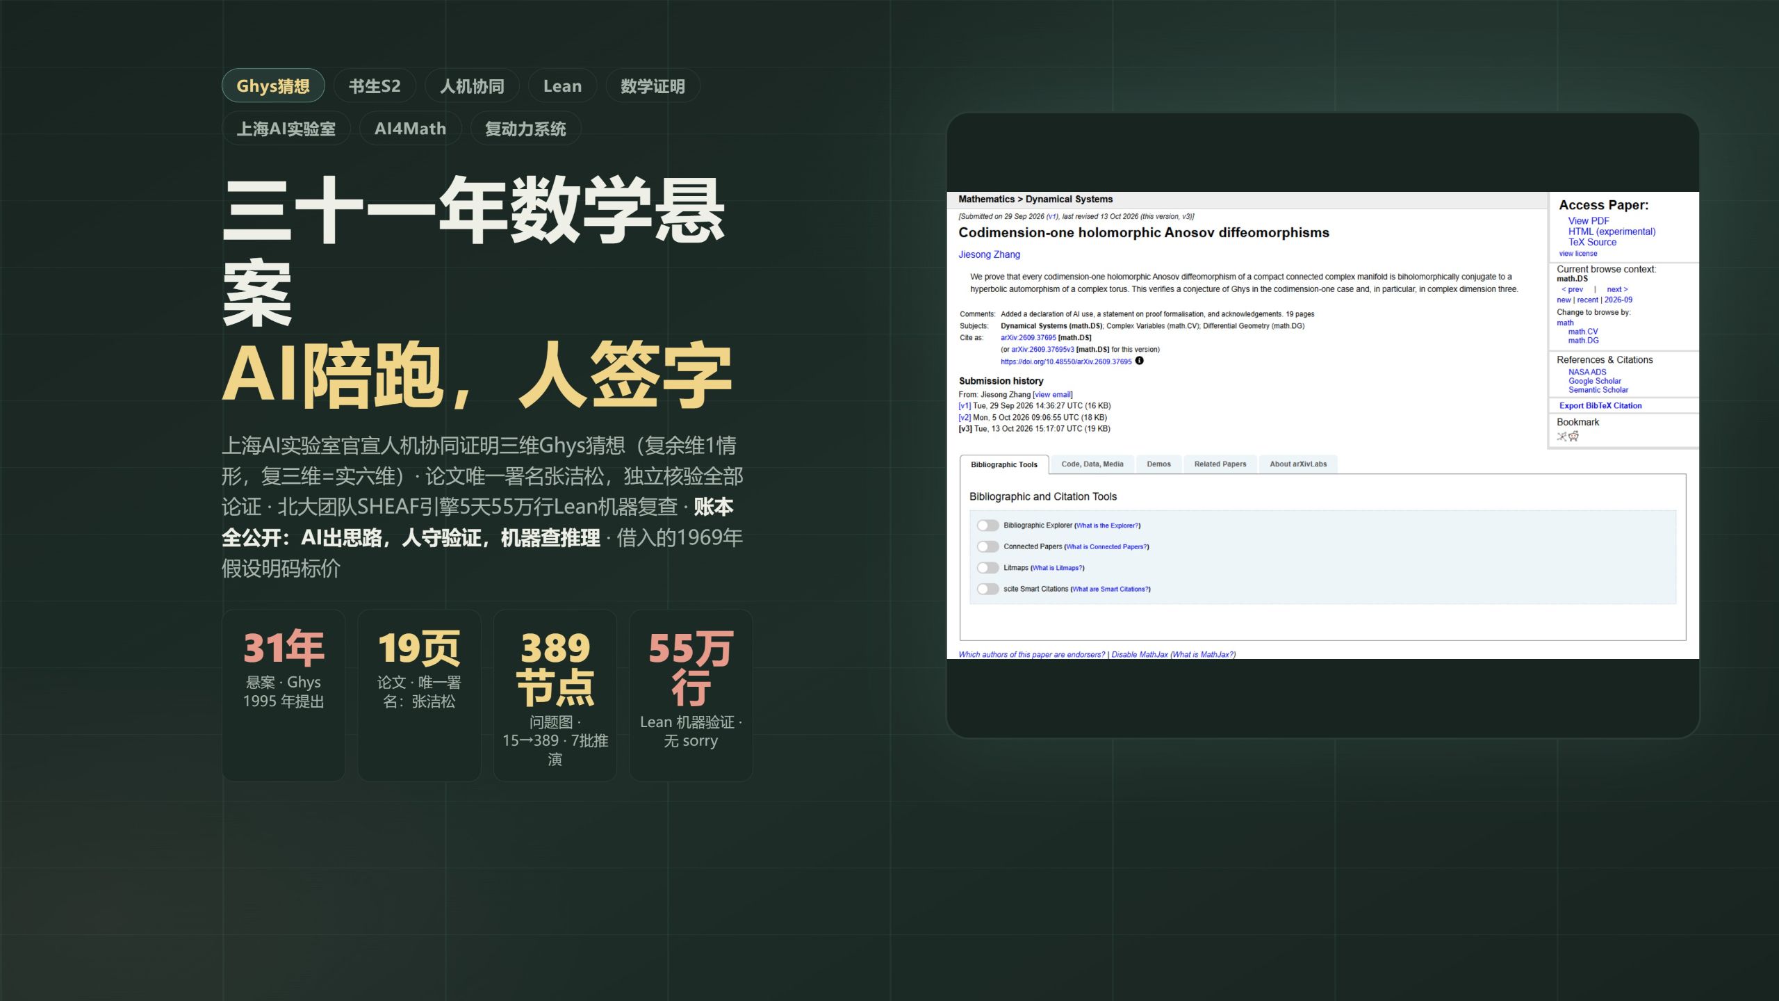This screenshot has height=1001, width=1779.
Task: Click the 复动力系统 tag pill
Action: (525, 129)
